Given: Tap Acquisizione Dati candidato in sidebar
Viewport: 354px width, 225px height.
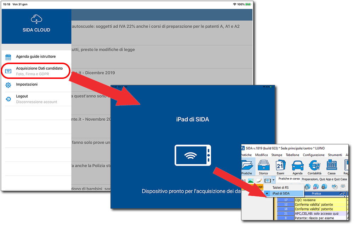Looking at the screenshot, I should pos(39,70).
